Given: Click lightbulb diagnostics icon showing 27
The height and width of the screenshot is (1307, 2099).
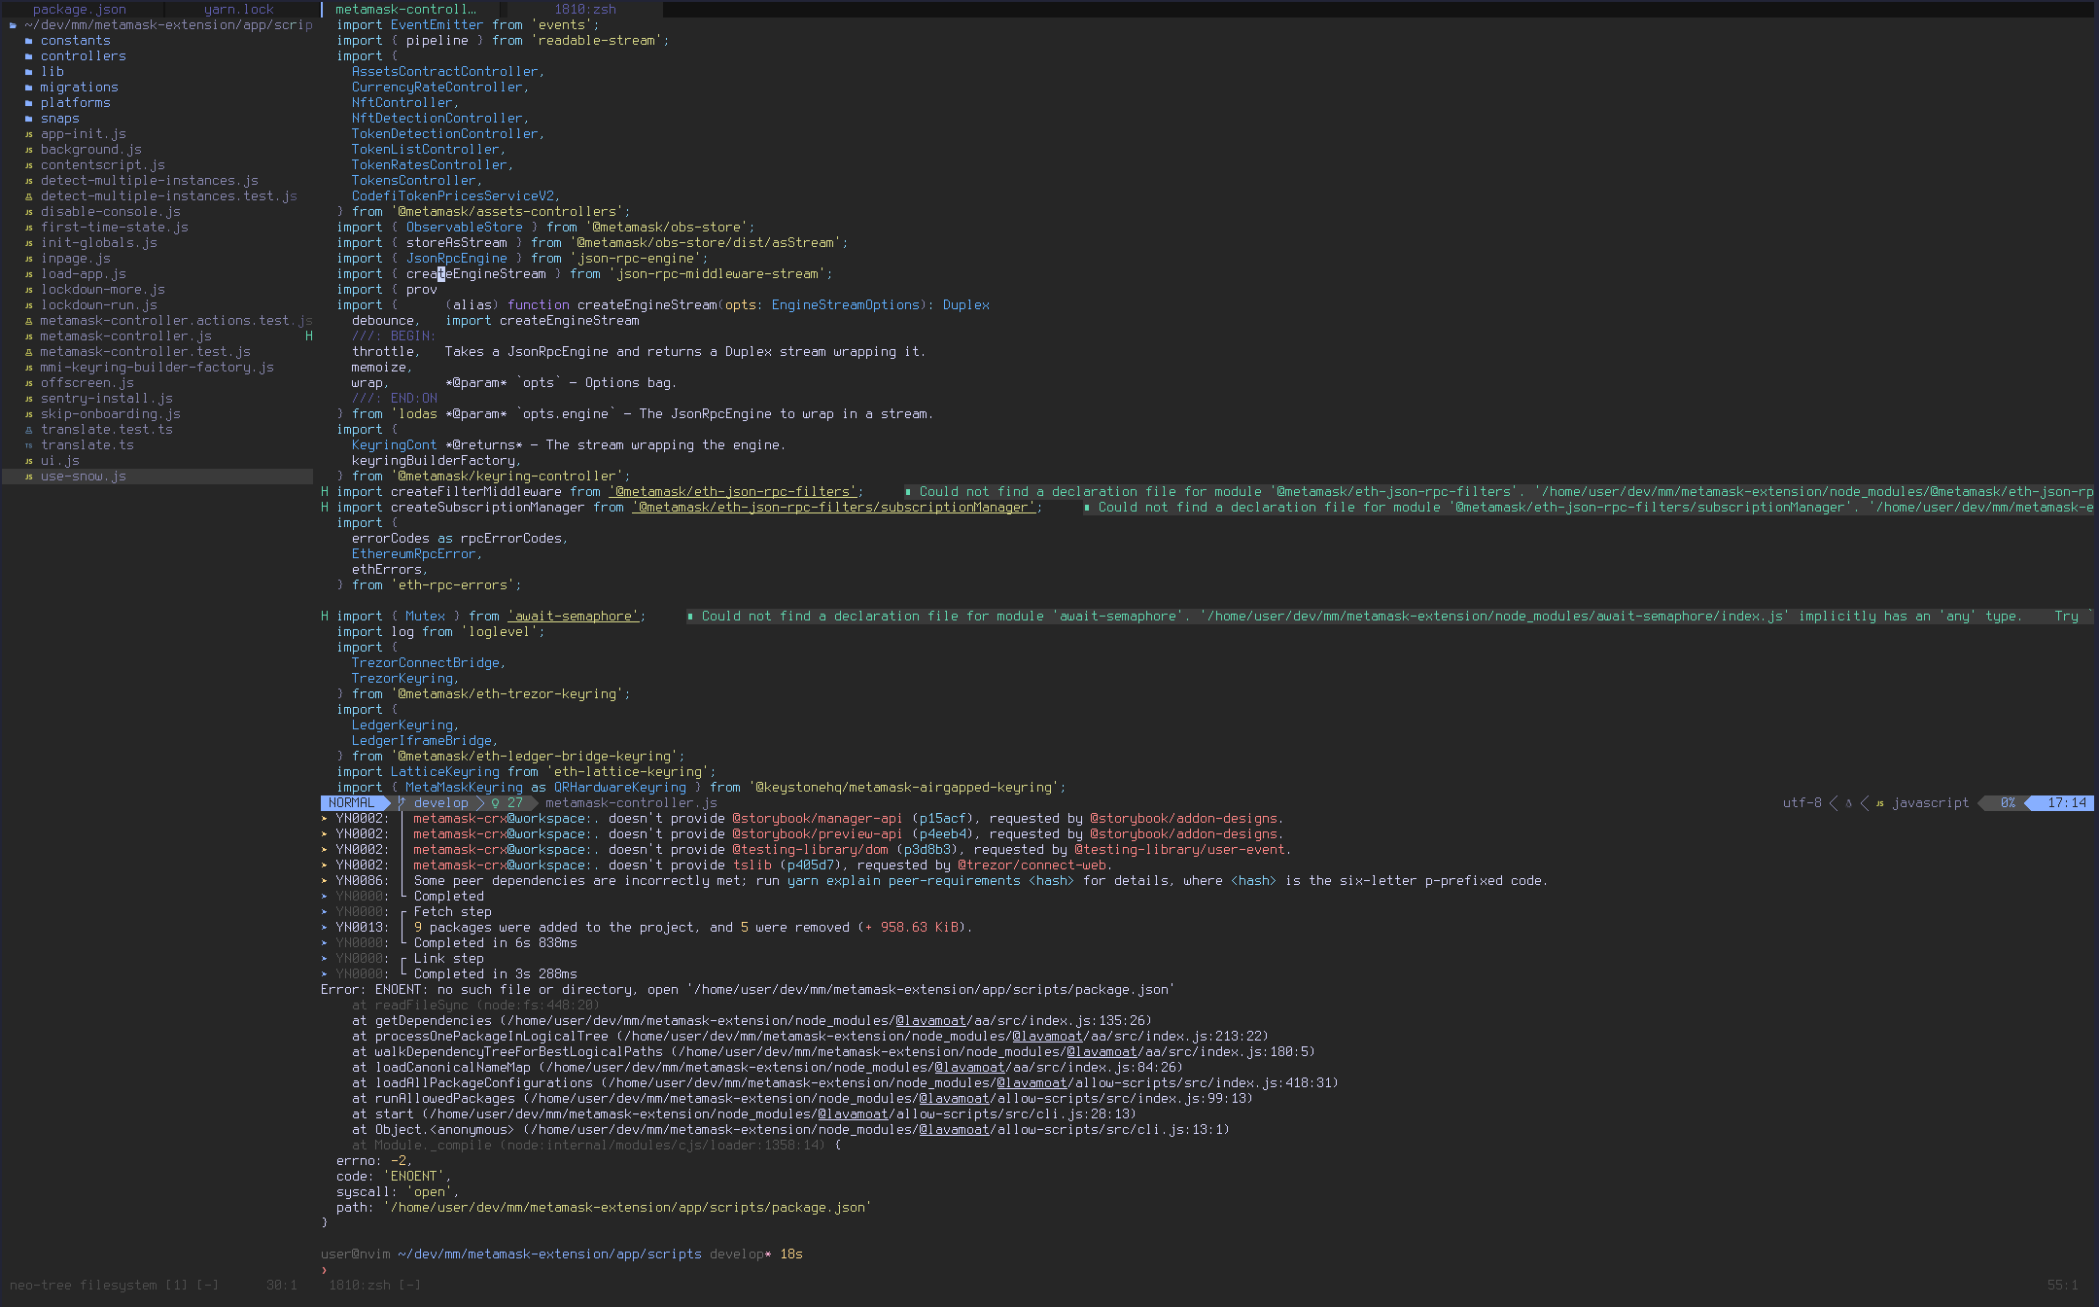Looking at the screenshot, I should (x=495, y=803).
